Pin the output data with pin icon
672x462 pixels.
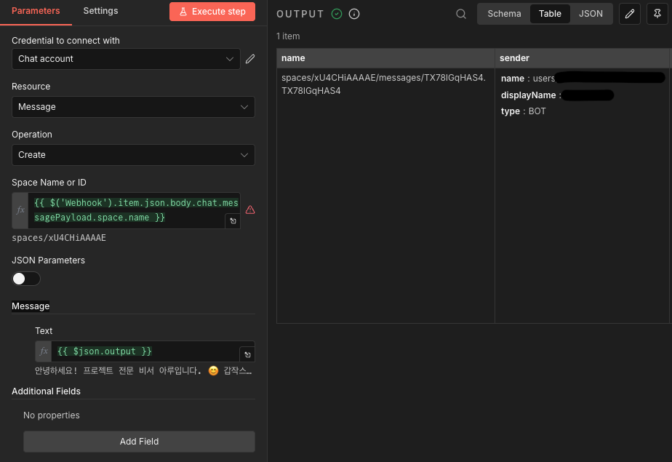(657, 14)
